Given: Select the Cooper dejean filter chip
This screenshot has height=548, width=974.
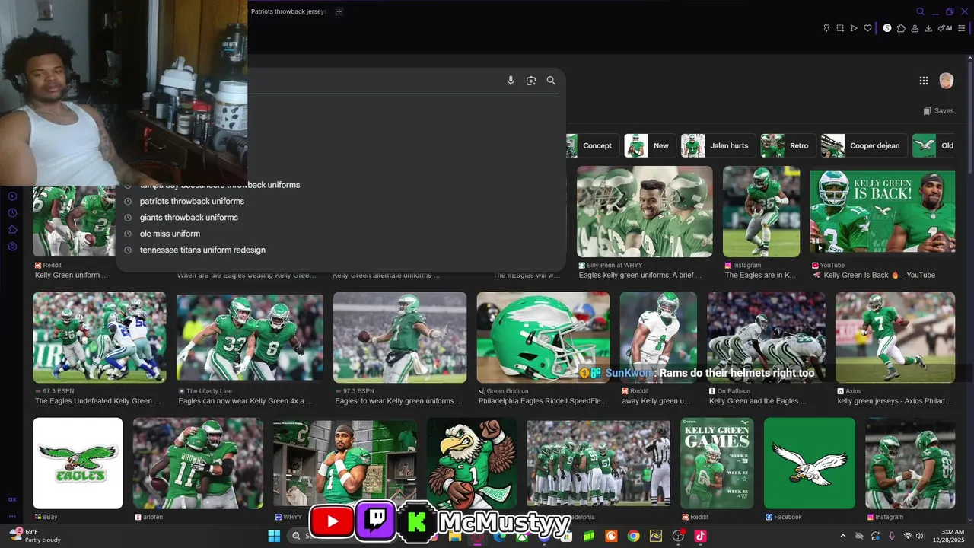Looking at the screenshot, I should [x=864, y=145].
